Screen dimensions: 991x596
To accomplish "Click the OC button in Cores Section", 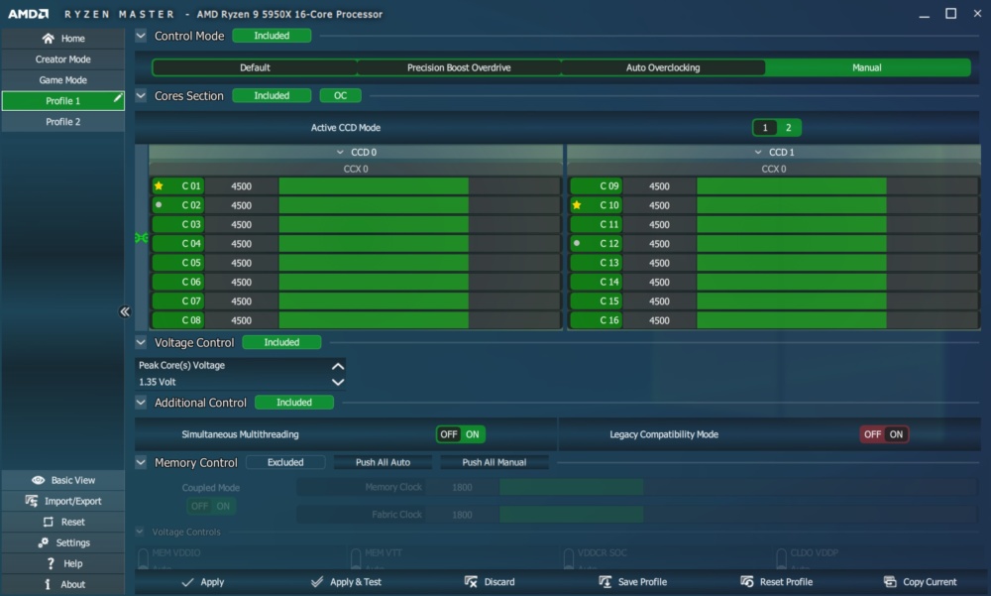I will [341, 95].
